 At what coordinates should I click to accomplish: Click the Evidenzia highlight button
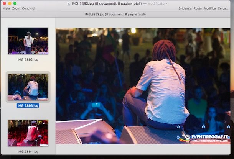pyautogui.click(x=185, y=8)
